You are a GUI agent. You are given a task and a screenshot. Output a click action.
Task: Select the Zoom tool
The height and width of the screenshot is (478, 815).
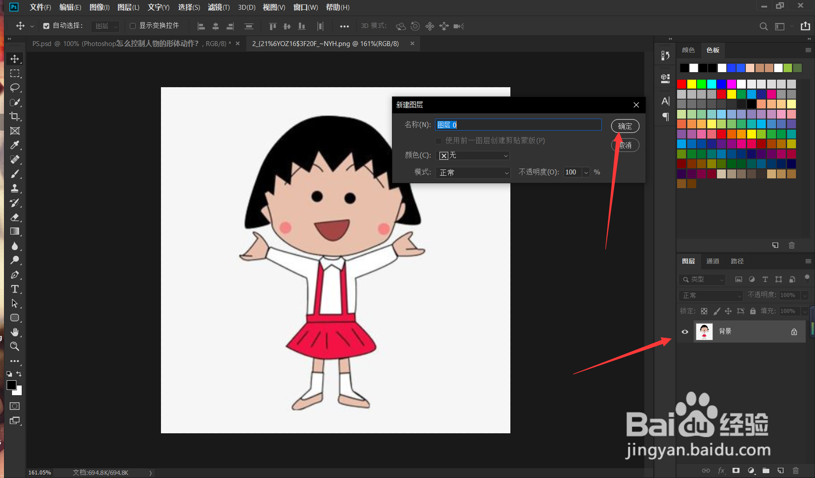pyautogui.click(x=15, y=347)
